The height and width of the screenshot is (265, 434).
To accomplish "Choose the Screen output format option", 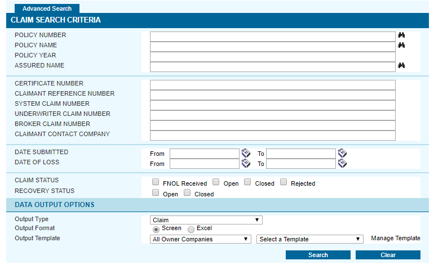I will pos(156,229).
